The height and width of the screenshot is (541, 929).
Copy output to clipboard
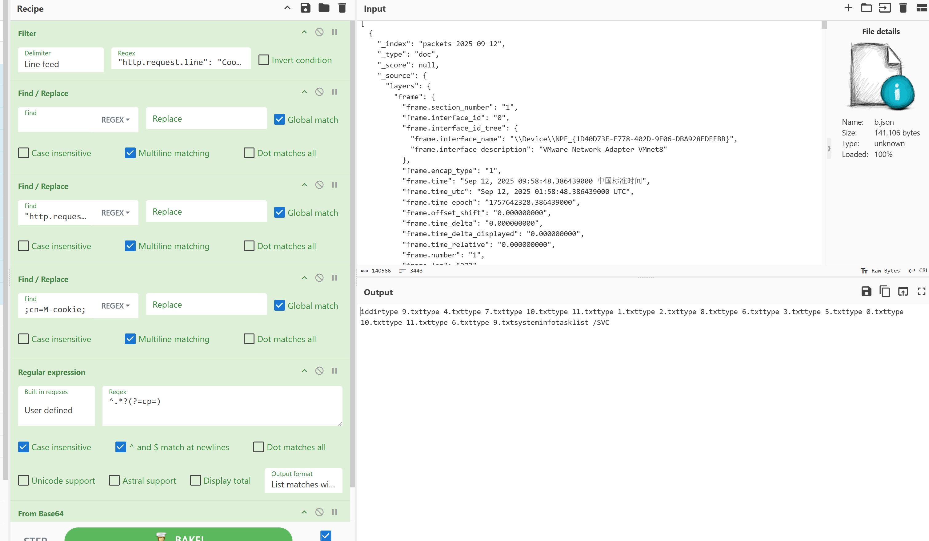884,292
